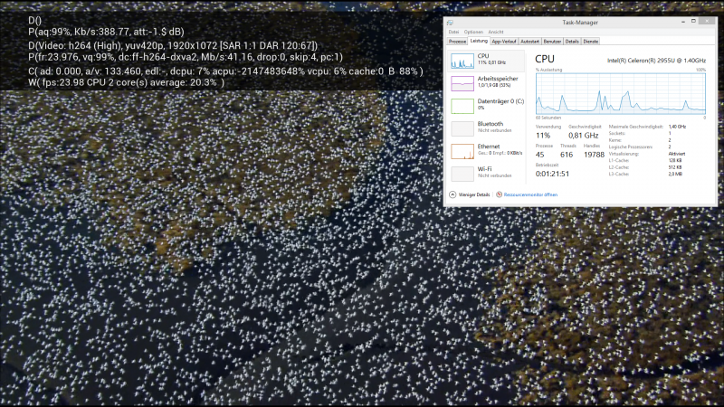
Task: Click the Maximale Geschwindigkeit 1,40 GHz value
Action: point(677,127)
